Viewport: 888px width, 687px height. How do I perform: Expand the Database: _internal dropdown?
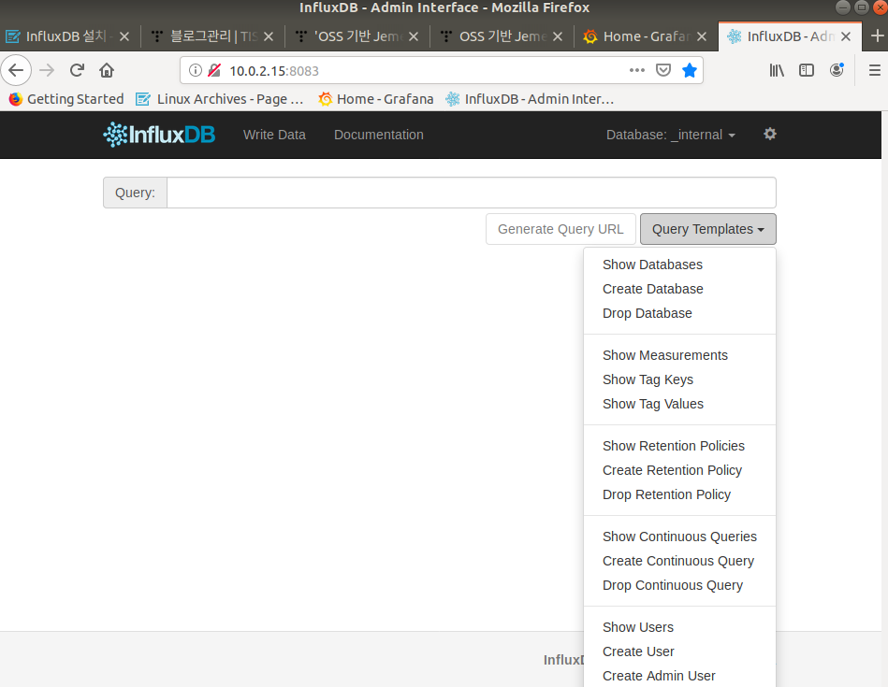click(671, 135)
